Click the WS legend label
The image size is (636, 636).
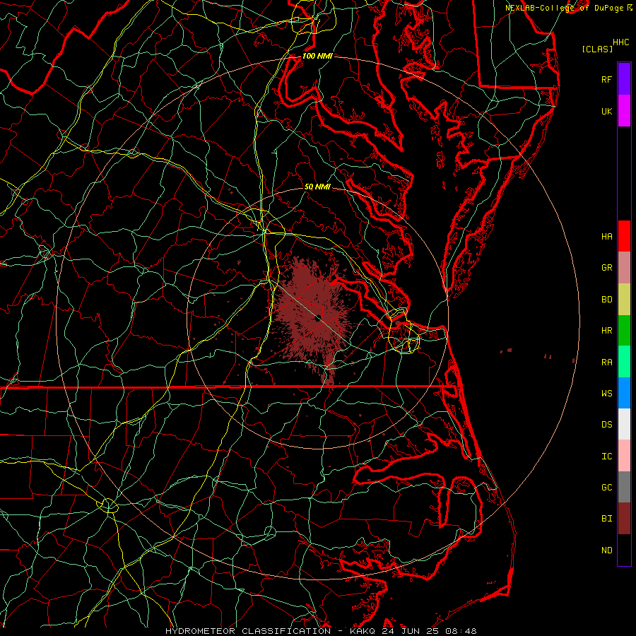click(606, 393)
